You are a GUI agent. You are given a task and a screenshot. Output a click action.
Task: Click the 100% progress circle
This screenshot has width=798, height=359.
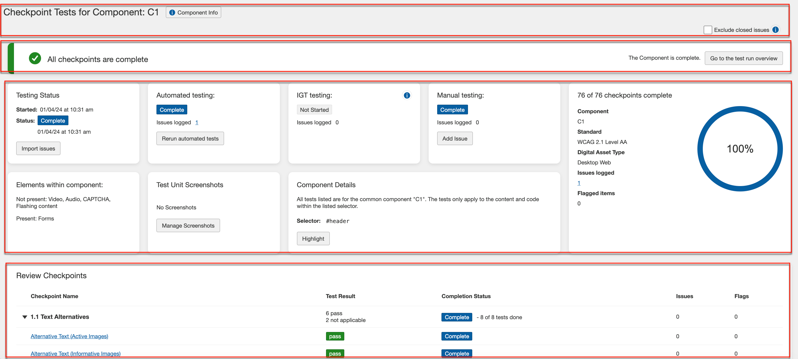tap(740, 149)
